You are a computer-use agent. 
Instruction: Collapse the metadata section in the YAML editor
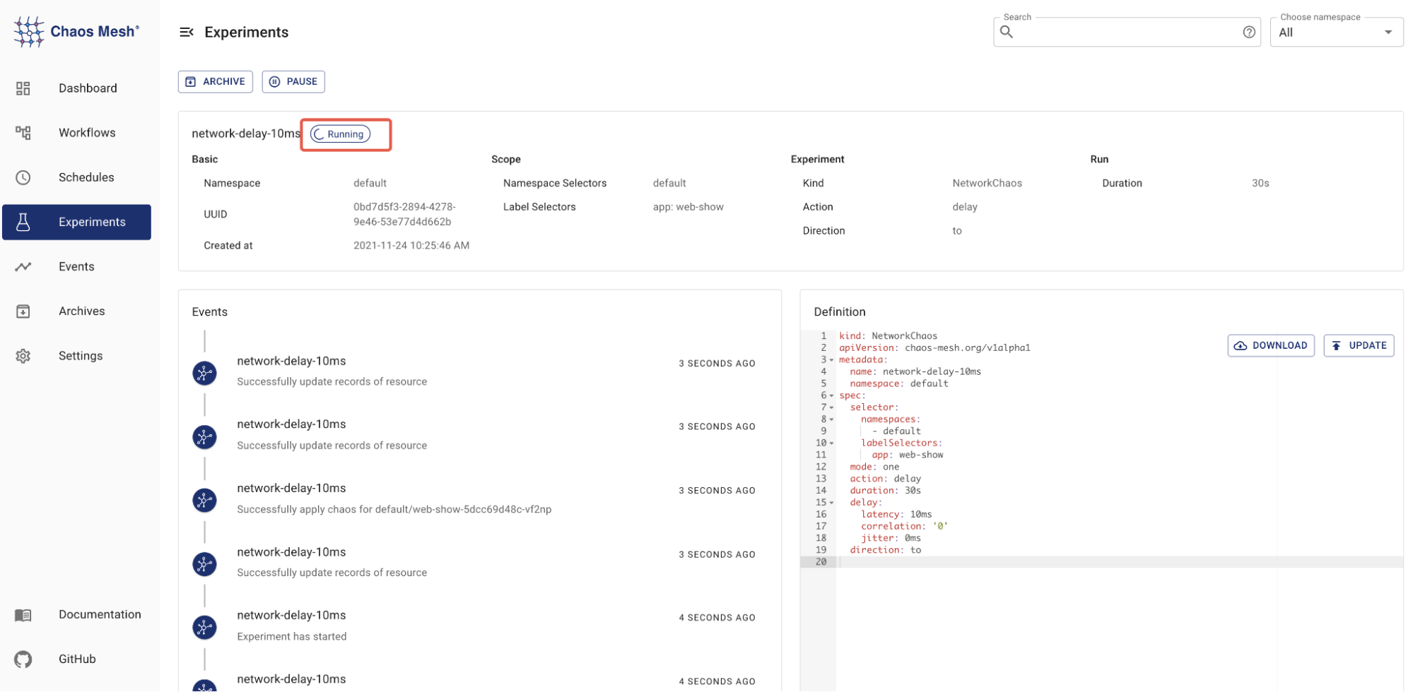pyautogui.click(x=831, y=360)
